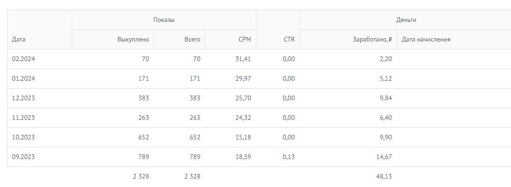Viewport: 511px width, 187px height.
Task: Click the "Показы" group header
Action: [164, 20]
